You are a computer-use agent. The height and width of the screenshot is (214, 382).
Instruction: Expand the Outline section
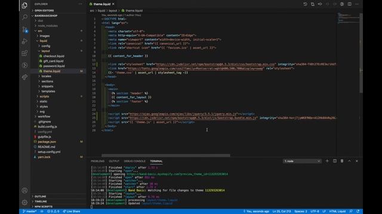pyautogui.click(x=58, y=197)
